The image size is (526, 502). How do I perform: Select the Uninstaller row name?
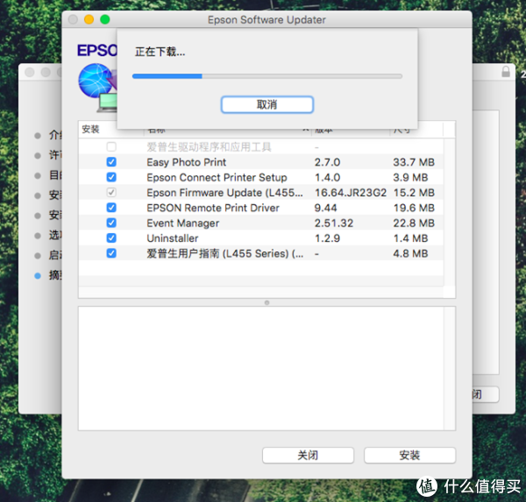(173, 238)
